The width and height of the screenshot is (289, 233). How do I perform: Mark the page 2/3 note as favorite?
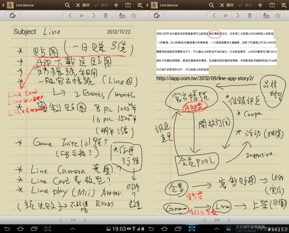[278, 15]
